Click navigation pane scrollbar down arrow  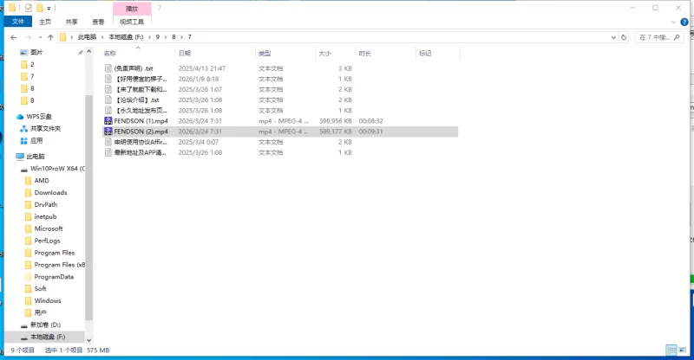tap(89, 340)
